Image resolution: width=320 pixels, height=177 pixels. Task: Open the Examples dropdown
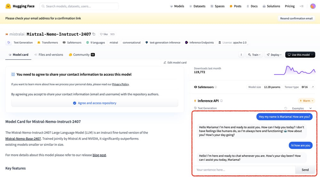[x=302, y=108]
